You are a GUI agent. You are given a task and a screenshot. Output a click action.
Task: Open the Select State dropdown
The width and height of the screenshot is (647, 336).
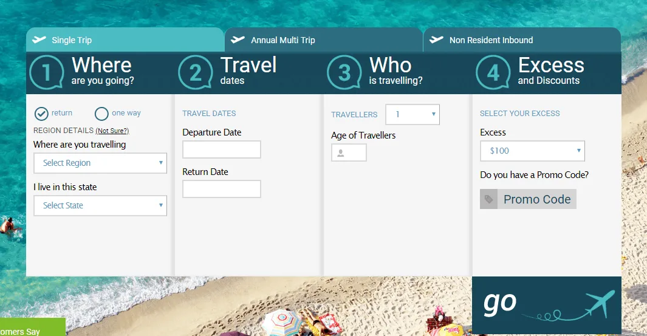click(x=100, y=205)
